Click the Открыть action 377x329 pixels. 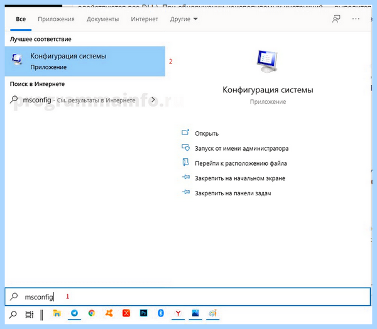pos(207,134)
